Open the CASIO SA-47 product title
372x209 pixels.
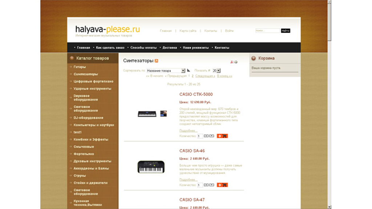(192, 200)
